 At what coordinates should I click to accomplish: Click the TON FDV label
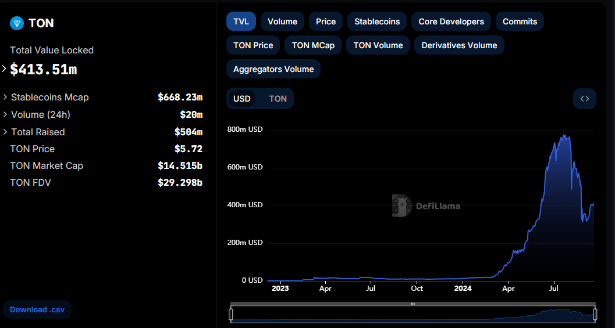(x=31, y=182)
